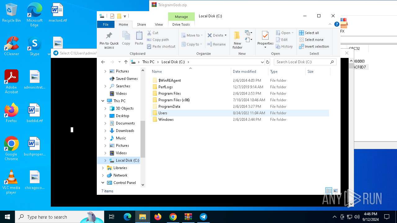The width and height of the screenshot is (397, 223).
Task: Select the Home ribbon tab
Action: (123, 24)
